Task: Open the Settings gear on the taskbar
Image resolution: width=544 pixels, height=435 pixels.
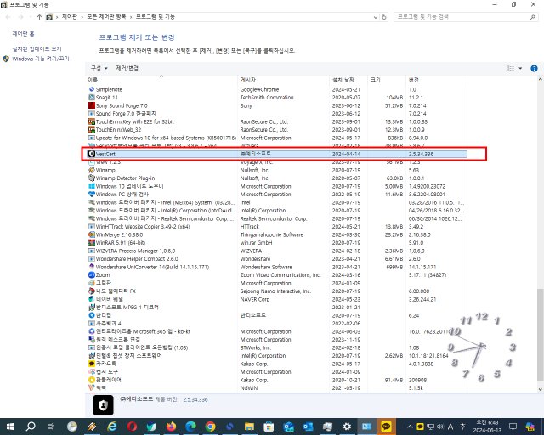Action: 347,427
